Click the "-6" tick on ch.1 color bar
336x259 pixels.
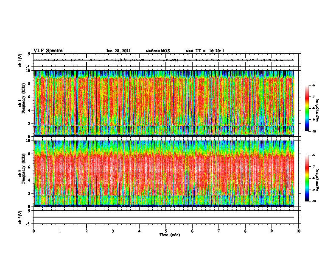coord(313,85)
